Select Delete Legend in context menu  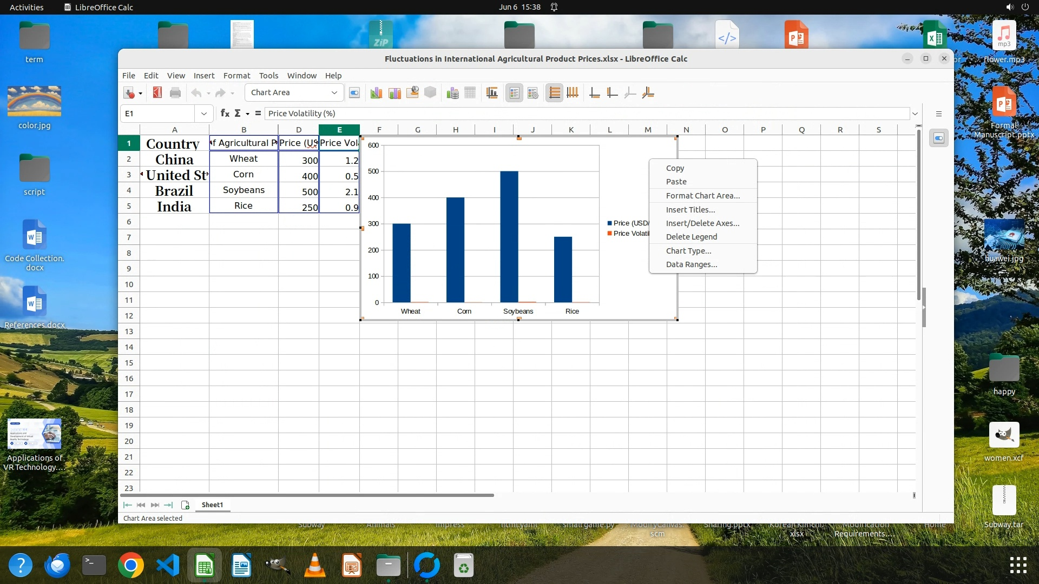691,237
